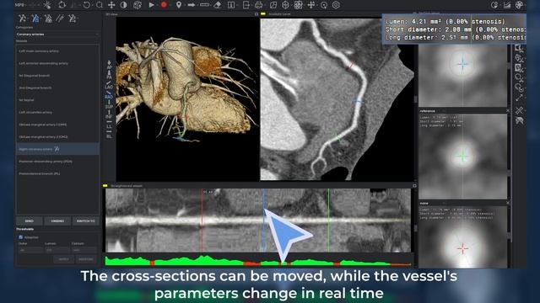Screen dimensions: 540x303
Task: Select the double-line centerline tool icon
Action: (60, 19)
